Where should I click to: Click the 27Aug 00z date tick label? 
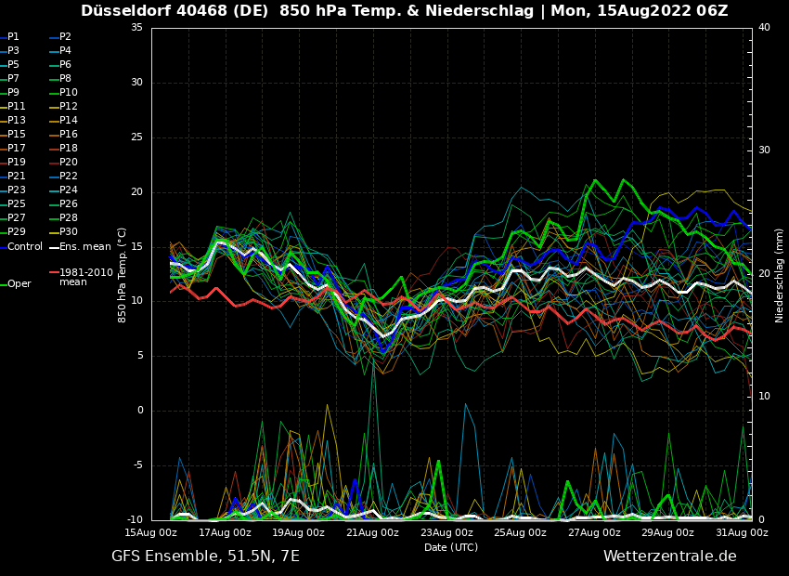[x=594, y=533]
